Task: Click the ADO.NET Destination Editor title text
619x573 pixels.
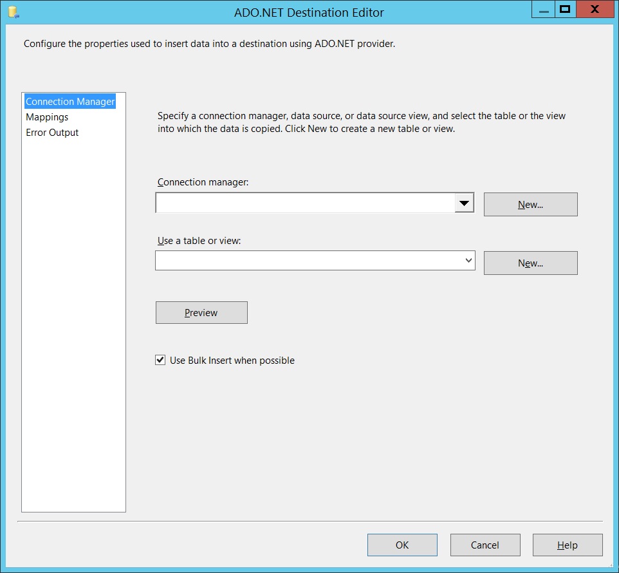Action: pyautogui.click(x=309, y=13)
